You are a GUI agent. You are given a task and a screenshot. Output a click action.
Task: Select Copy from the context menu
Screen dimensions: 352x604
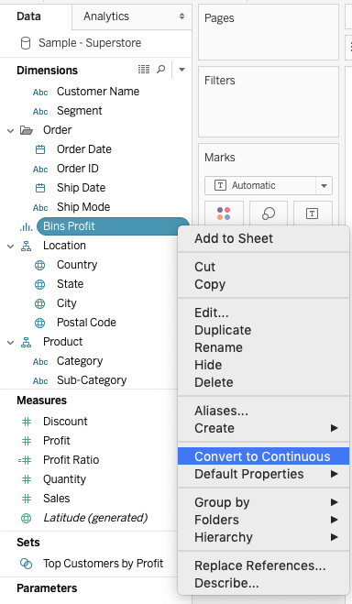point(263,284)
